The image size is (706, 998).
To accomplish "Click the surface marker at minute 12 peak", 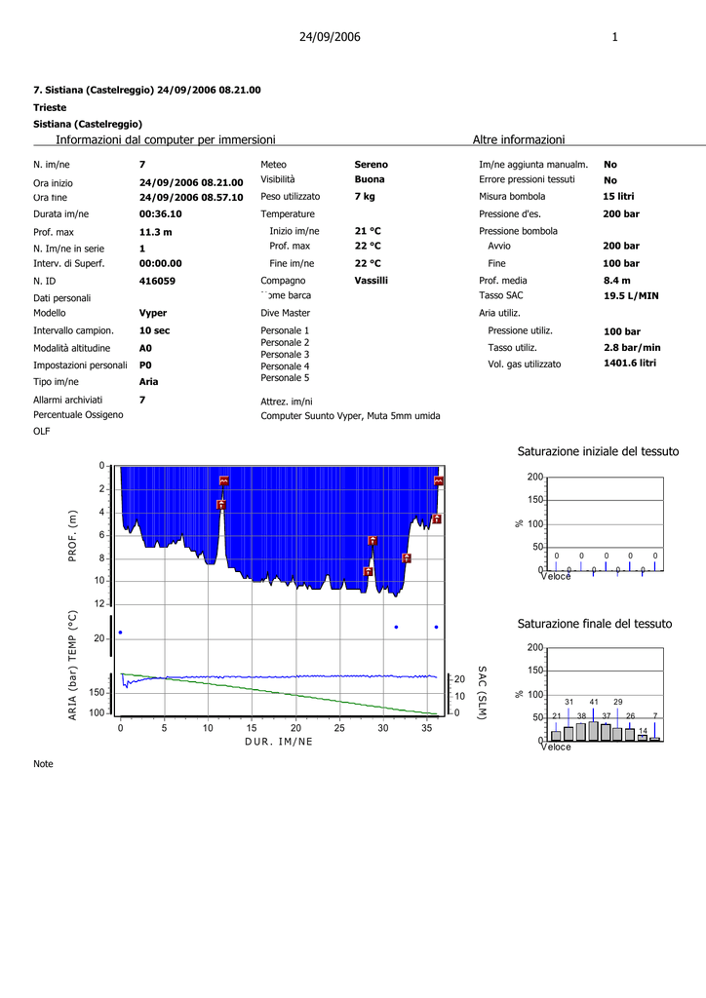I will click(x=224, y=481).
